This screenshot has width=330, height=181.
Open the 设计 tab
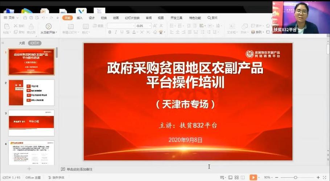(x=92, y=18)
